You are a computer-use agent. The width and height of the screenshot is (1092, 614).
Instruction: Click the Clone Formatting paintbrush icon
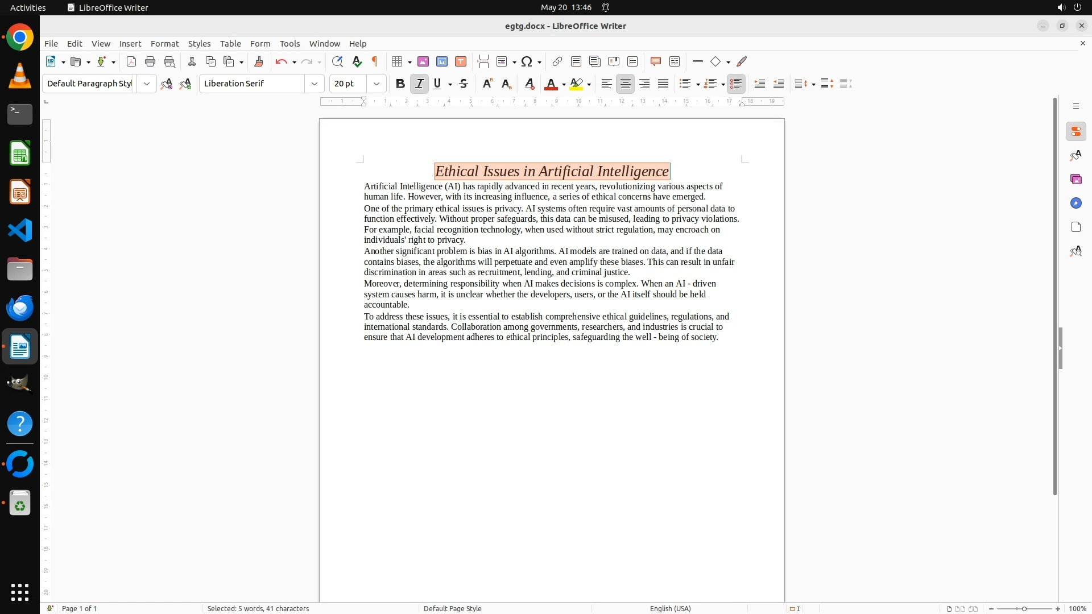259,61
